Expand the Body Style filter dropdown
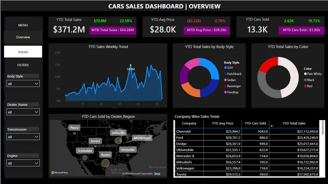This screenshot has width=328, height=184. tap(23, 84)
